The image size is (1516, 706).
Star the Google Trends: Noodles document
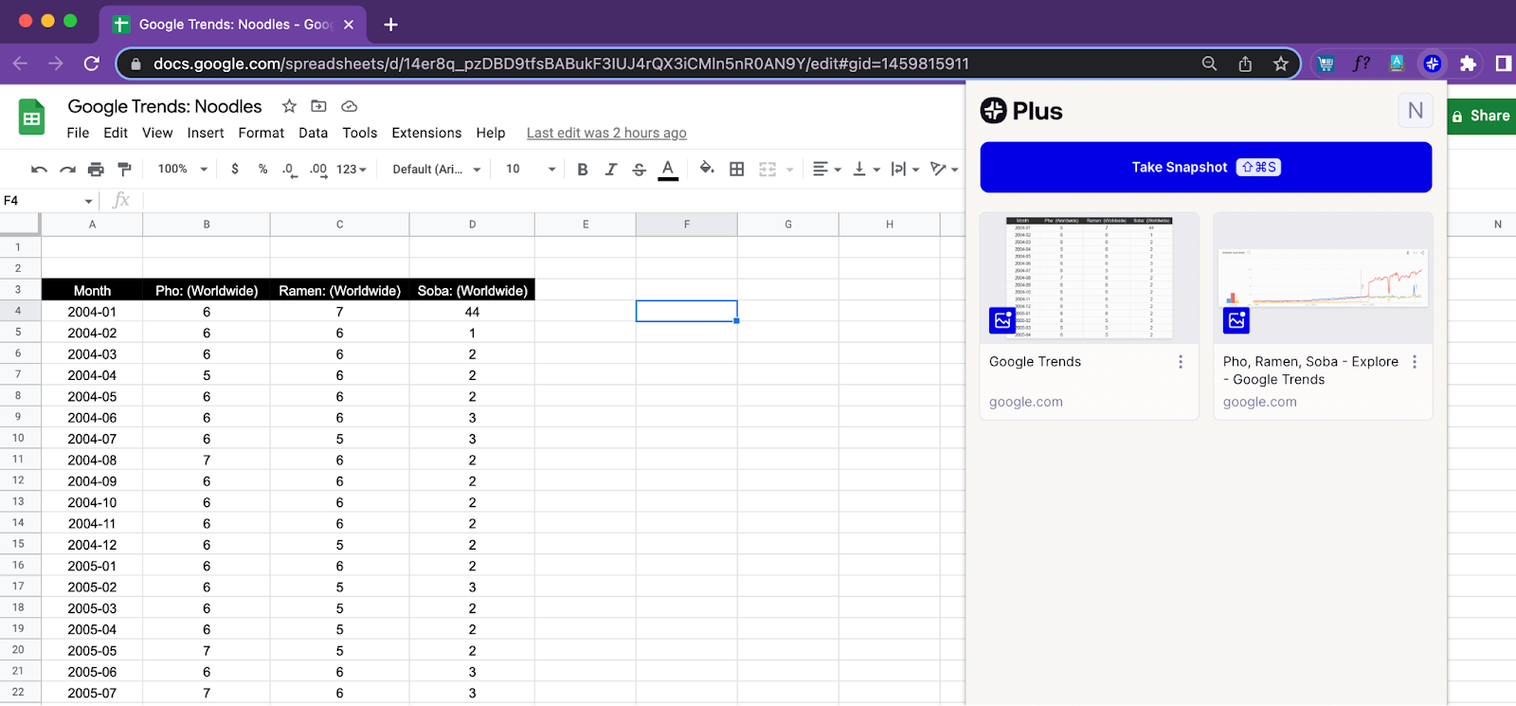(x=289, y=106)
